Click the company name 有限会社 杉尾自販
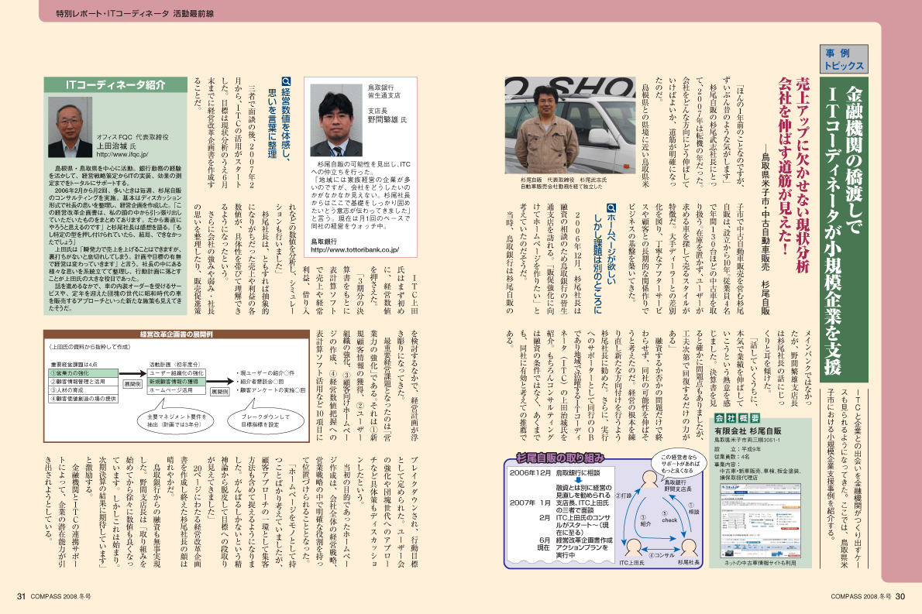 [x=748, y=430]
